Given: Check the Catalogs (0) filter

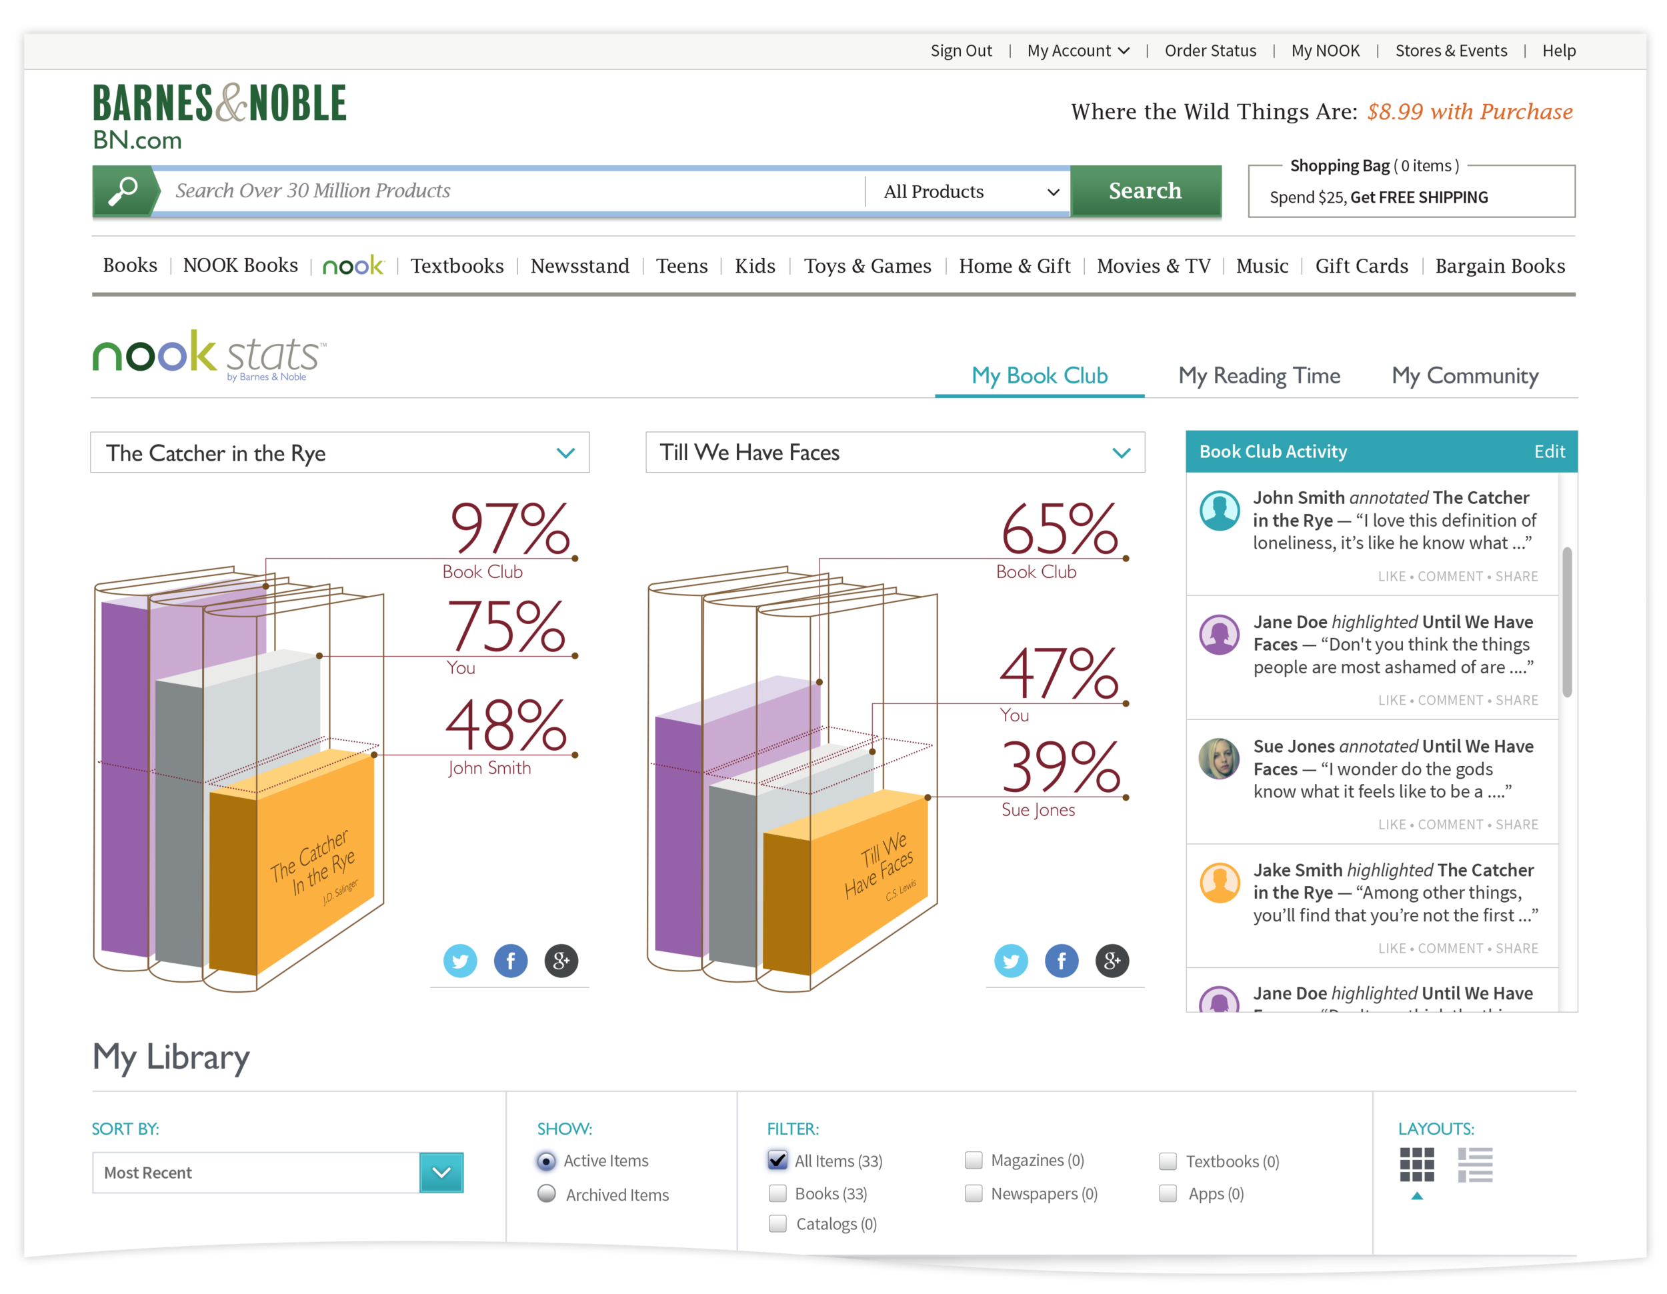Looking at the screenshot, I should [777, 1224].
